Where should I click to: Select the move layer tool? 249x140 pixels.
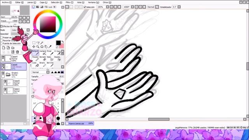point(34,47)
